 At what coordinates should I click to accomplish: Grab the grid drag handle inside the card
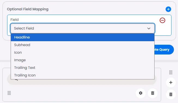9,93
